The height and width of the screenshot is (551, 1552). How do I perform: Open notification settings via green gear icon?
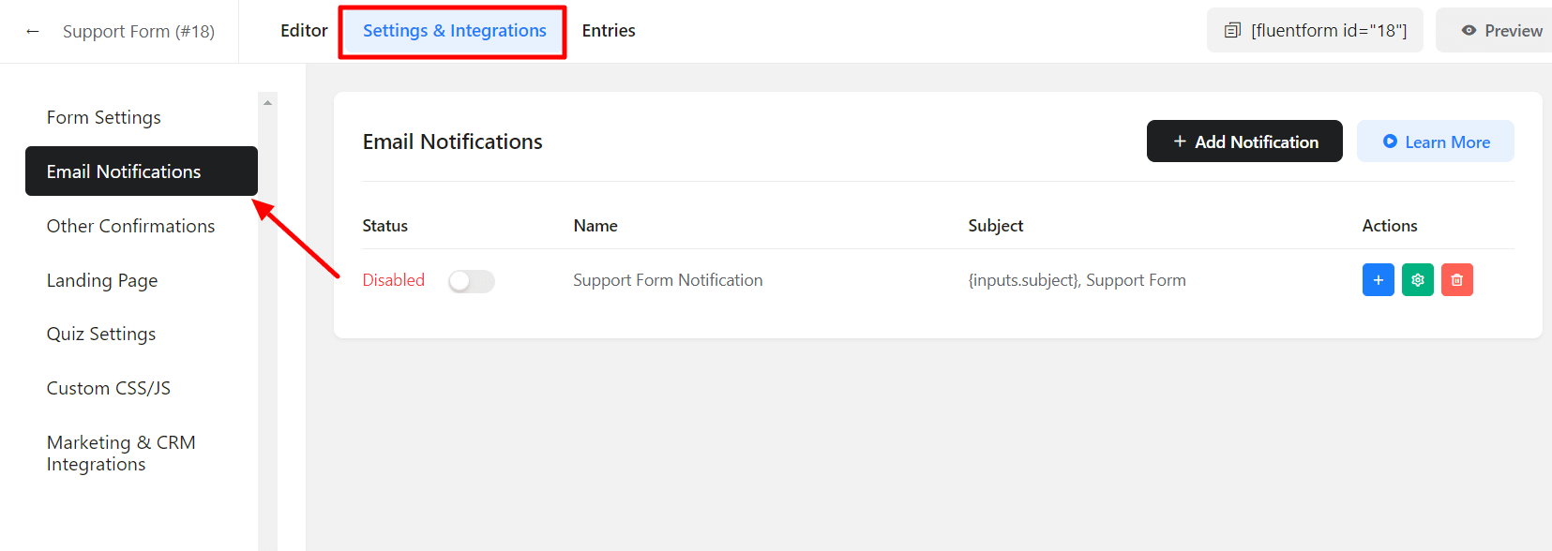pos(1417,280)
